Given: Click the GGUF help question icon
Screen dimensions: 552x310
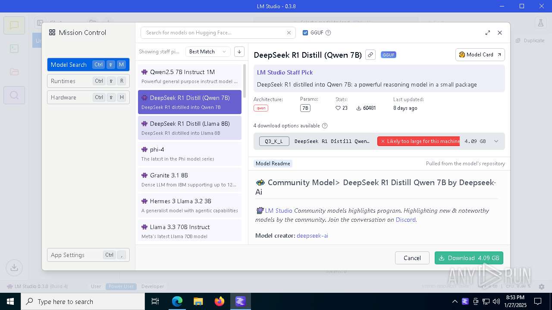Looking at the screenshot, I should coord(328,33).
